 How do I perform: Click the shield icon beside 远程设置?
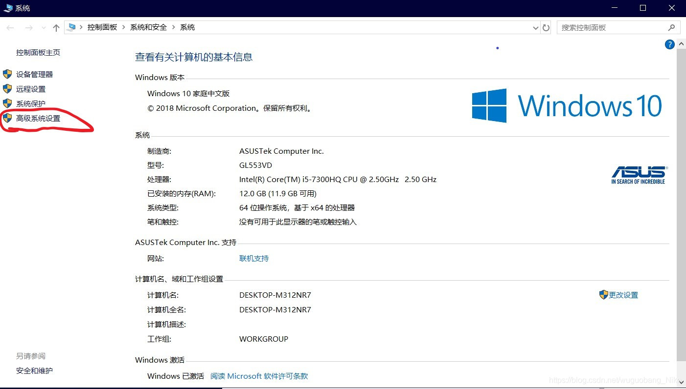pos(7,89)
